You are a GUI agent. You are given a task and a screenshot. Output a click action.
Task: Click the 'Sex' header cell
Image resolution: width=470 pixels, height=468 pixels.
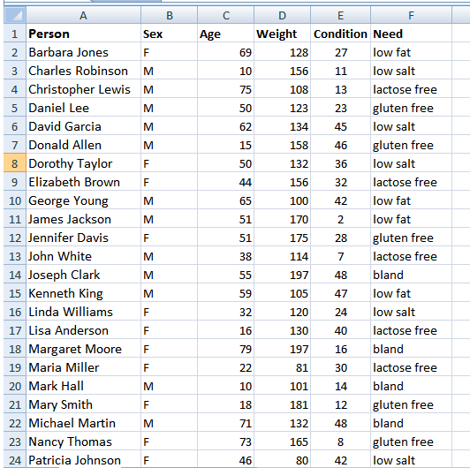169,34
